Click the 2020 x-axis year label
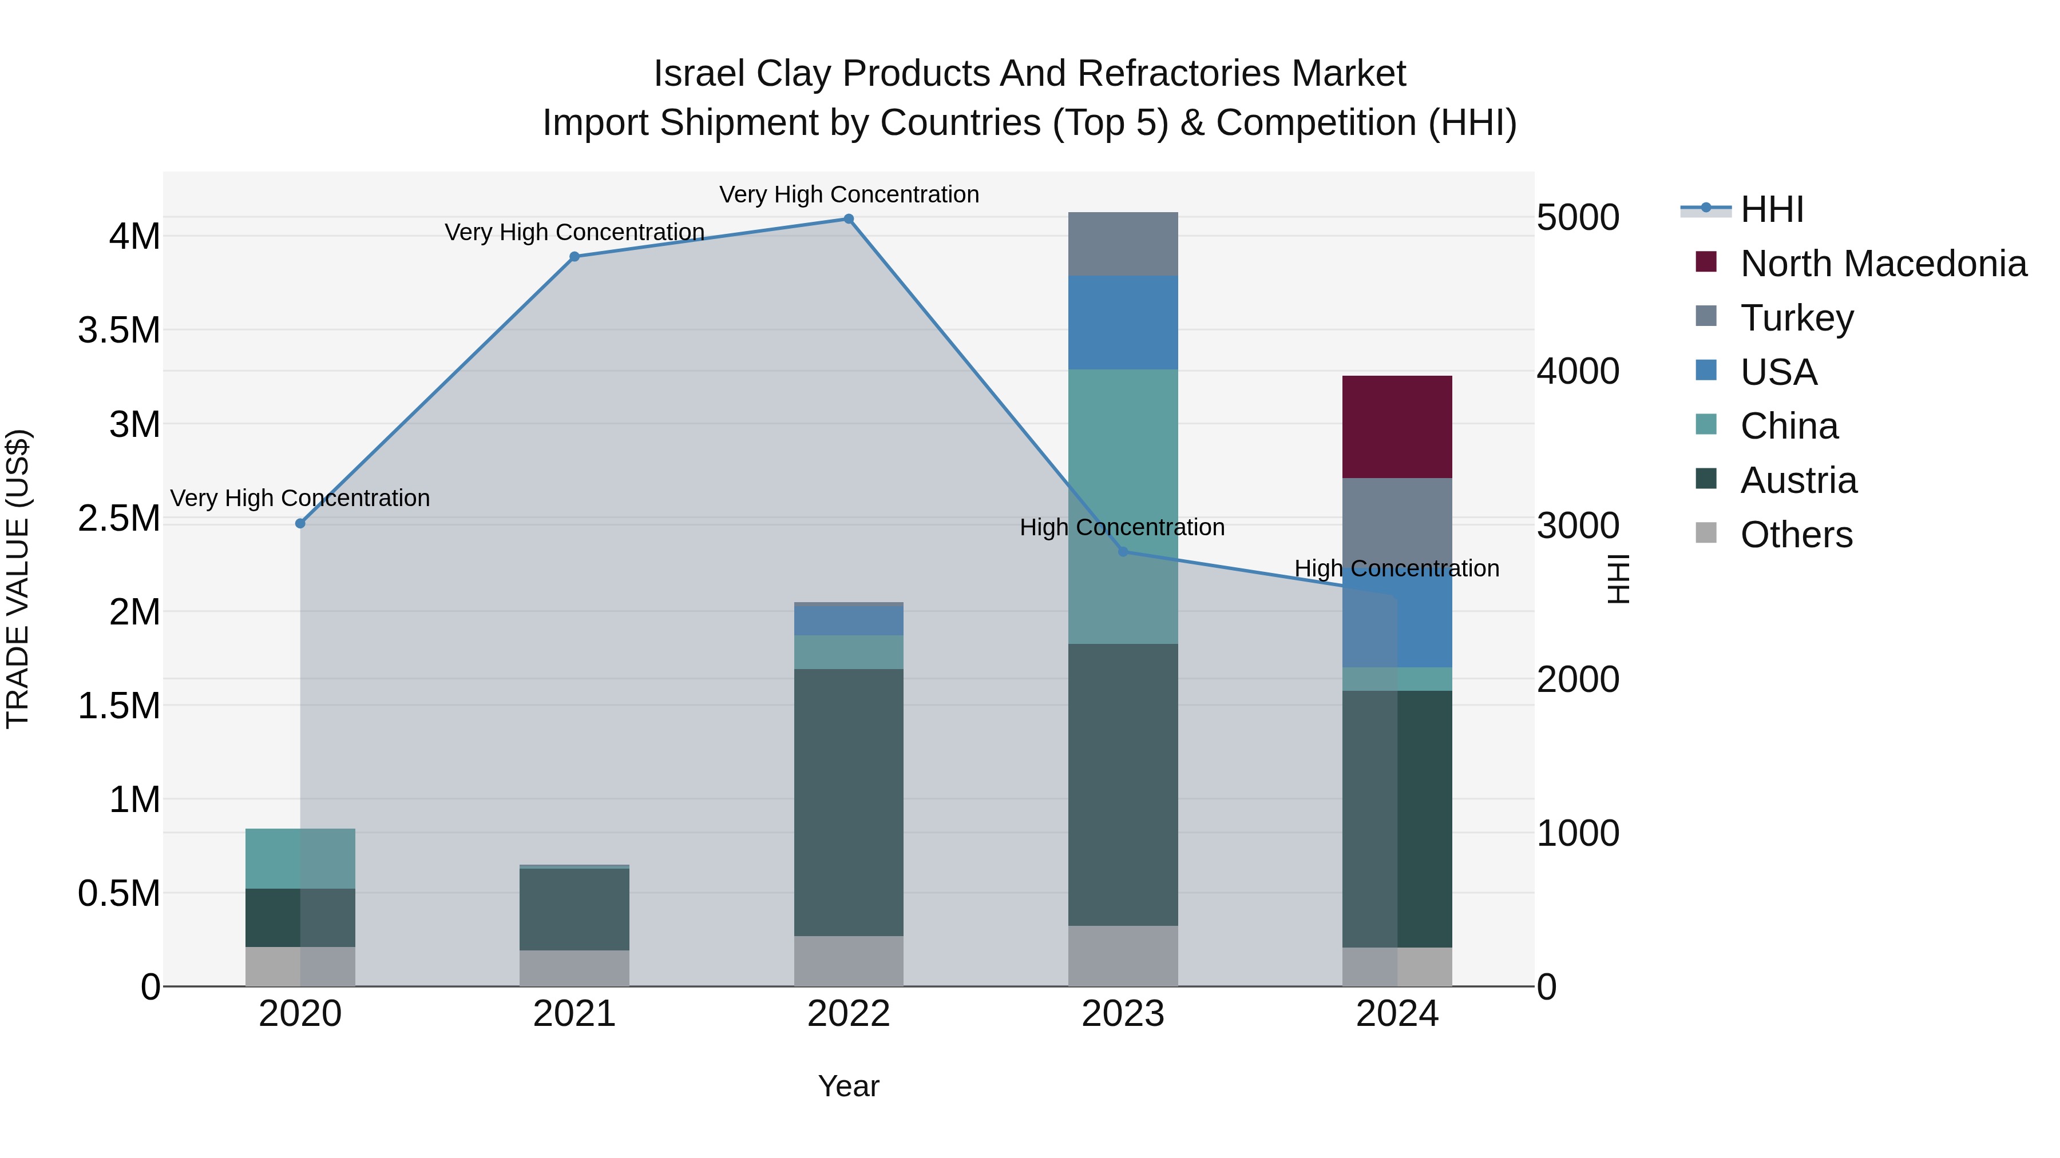2060x1158 pixels. (x=300, y=1014)
